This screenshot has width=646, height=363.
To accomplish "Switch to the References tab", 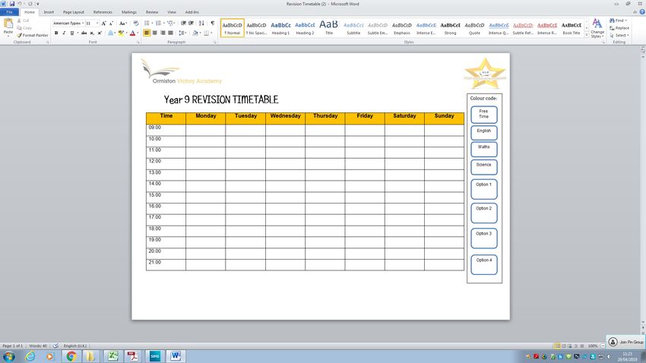I will click(103, 12).
